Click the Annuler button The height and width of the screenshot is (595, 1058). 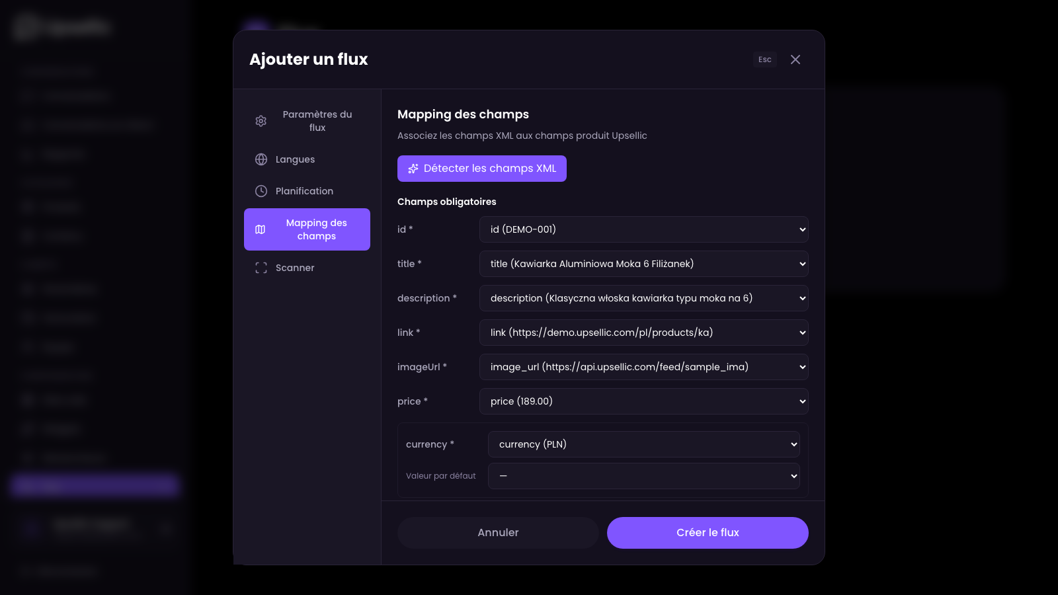[498, 533]
